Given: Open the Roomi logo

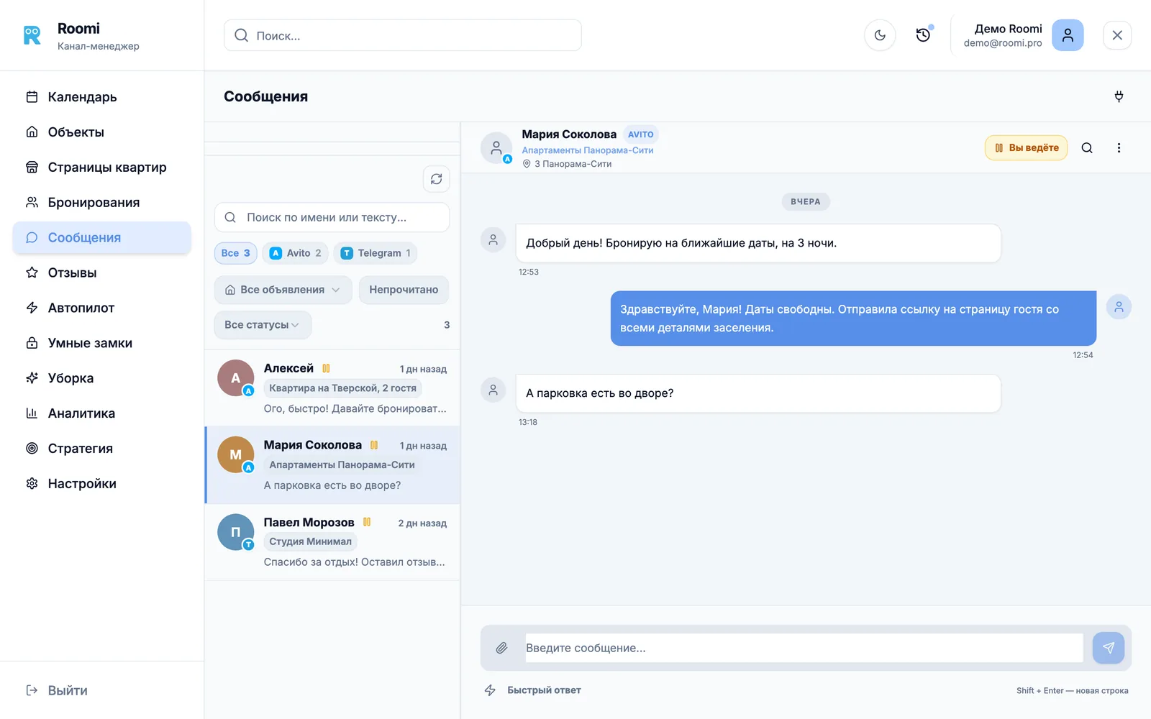Looking at the screenshot, I should pos(32,35).
